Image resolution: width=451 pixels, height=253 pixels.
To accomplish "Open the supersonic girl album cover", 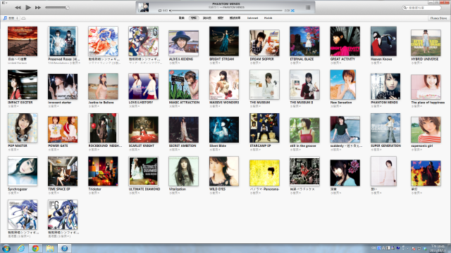I will tap(426, 129).
